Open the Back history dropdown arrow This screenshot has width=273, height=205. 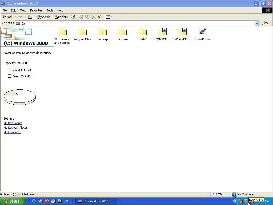(x=15, y=17)
